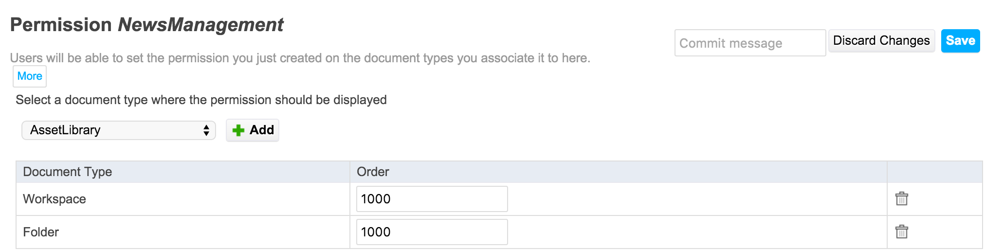Click the permission description paragraph text
This screenshot has height=250, width=985.
click(x=300, y=58)
